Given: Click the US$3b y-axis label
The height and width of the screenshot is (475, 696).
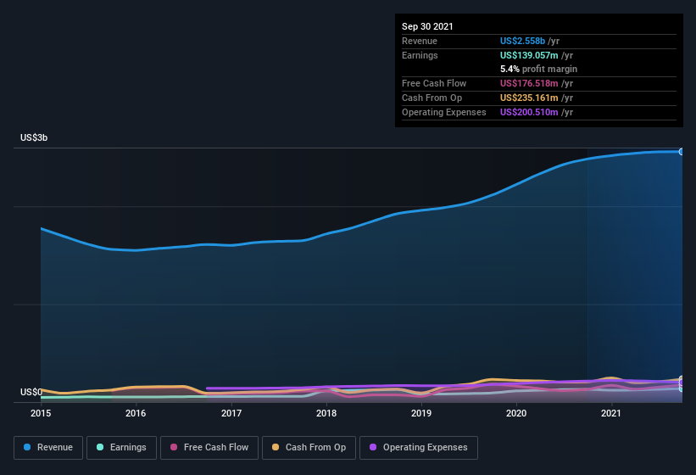Looking at the screenshot, I should 34,137.
